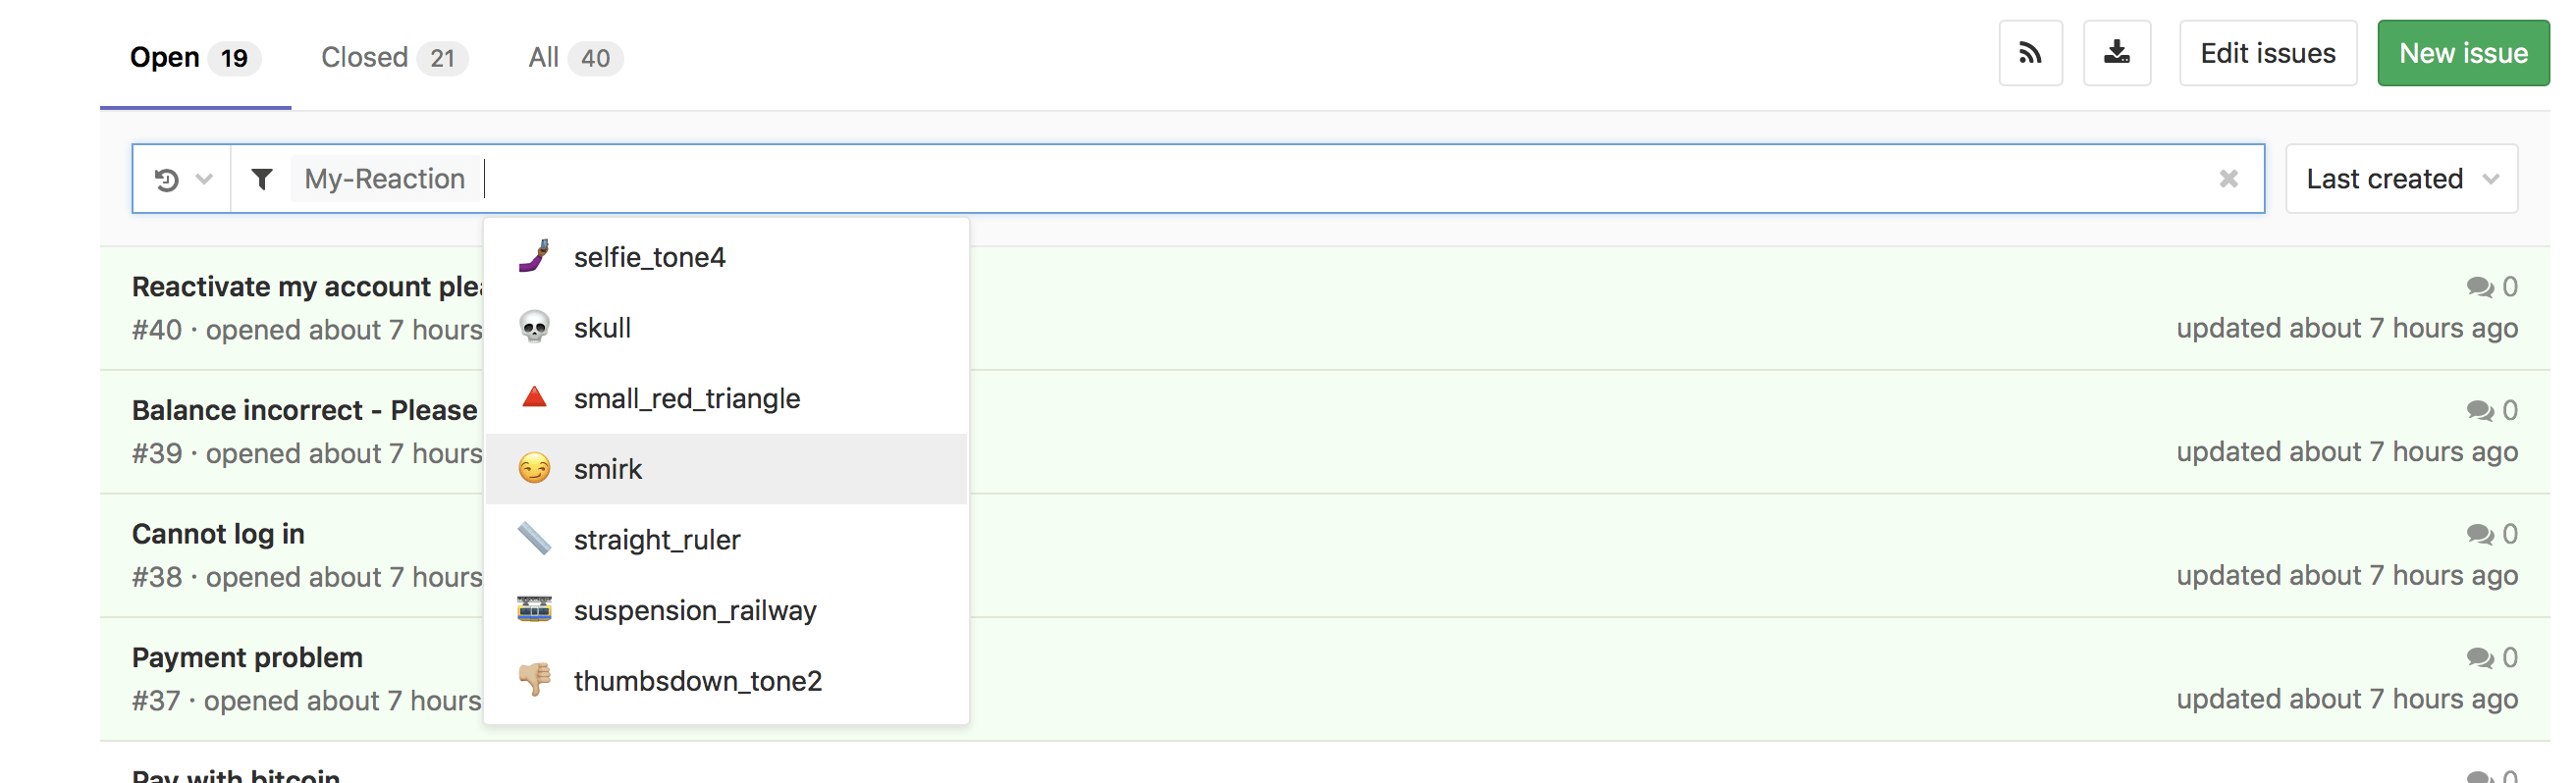Viewport: 2576px width, 783px height.
Task: Choose the thumbsdown_tone2 emoji reaction
Action: (697, 681)
